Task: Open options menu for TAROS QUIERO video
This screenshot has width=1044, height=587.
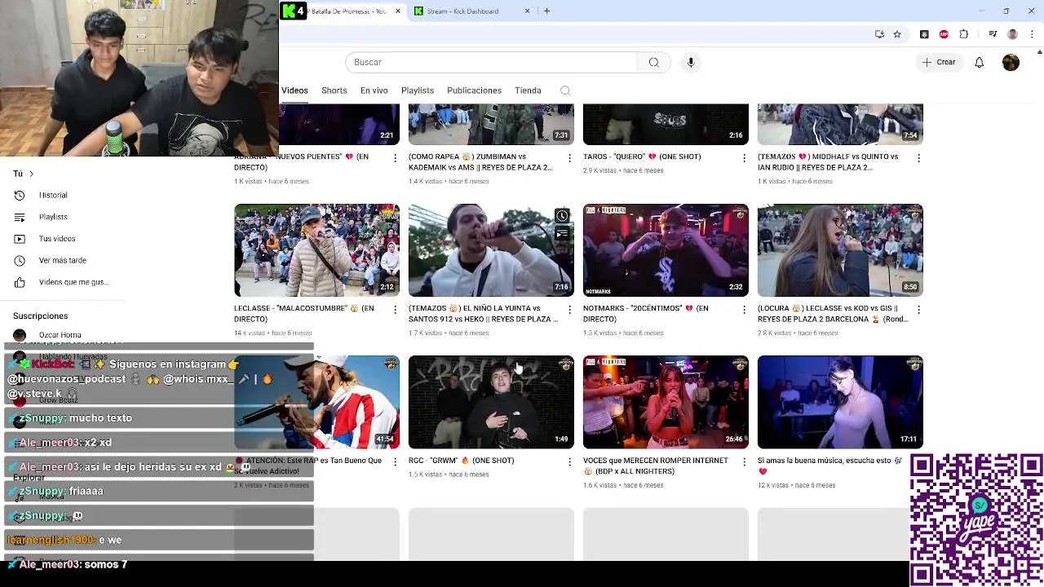Action: click(x=744, y=158)
